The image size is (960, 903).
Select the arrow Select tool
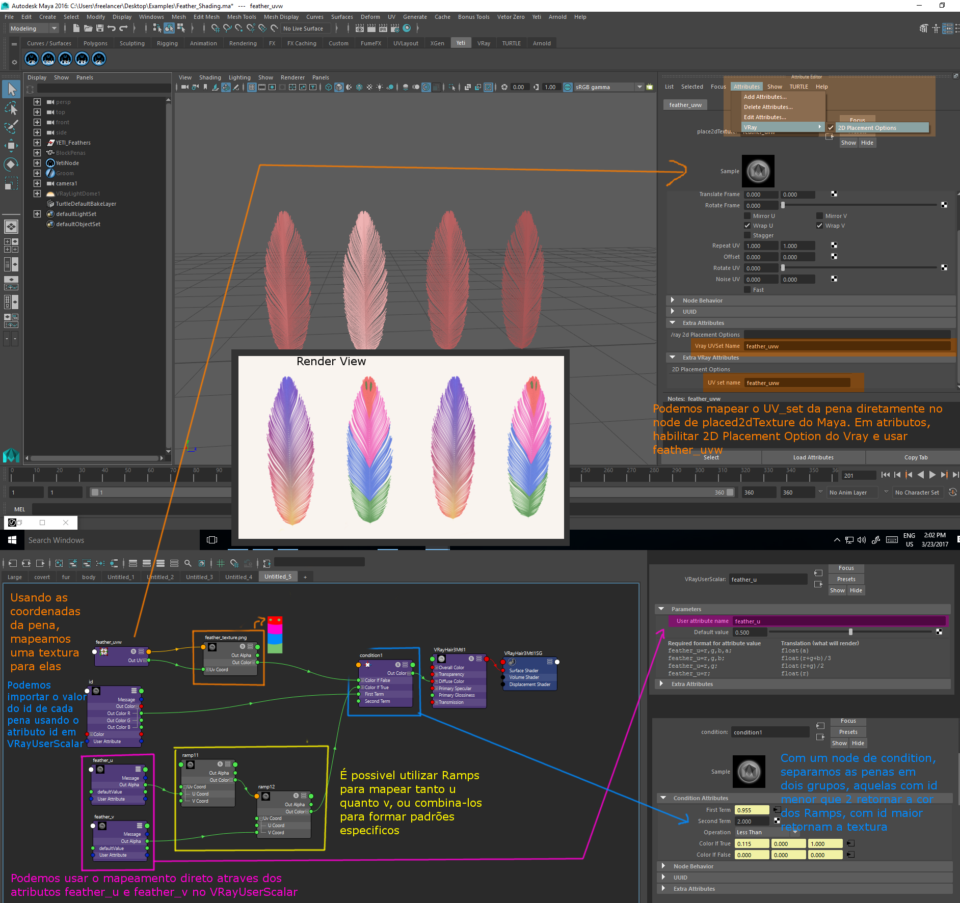(12, 90)
